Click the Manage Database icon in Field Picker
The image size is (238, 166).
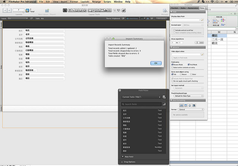pyautogui.click(x=164, y=97)
